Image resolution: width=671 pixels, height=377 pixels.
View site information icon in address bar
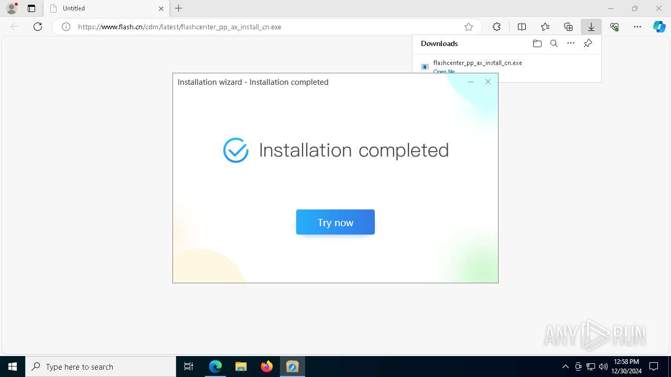[x=66, y=27]
